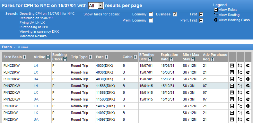Image resolution: width=253 pixels, height=123 pixels.
Task: Sort by Booking Class column
Action: point(65,59)
